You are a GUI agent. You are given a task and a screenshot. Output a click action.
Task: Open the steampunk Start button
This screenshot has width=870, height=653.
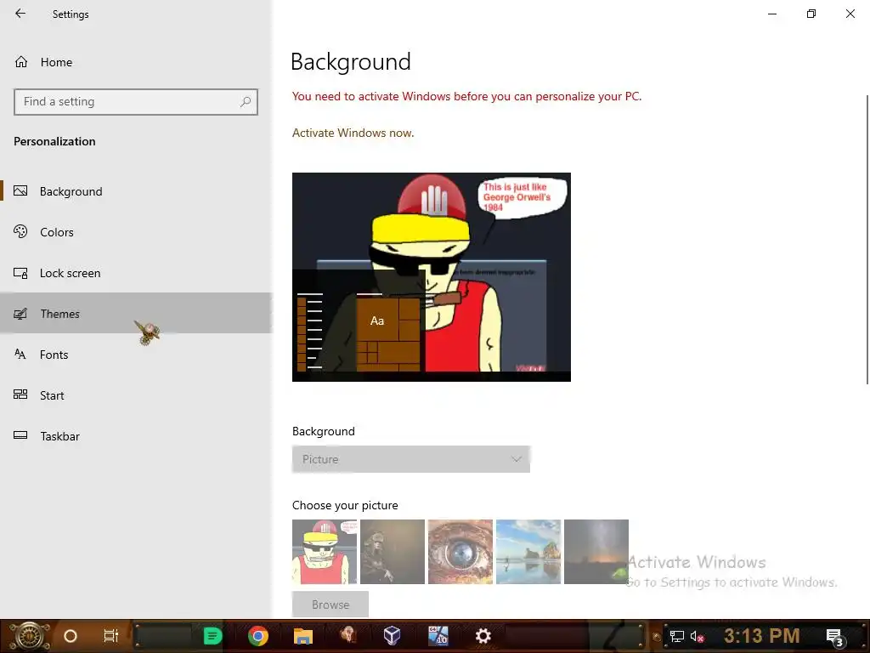tap(28, 636)
